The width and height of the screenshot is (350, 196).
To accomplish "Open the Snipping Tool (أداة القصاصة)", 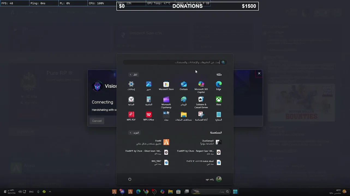I will (201, 116).
